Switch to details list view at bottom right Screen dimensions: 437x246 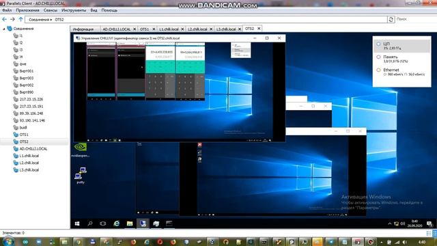429,233
